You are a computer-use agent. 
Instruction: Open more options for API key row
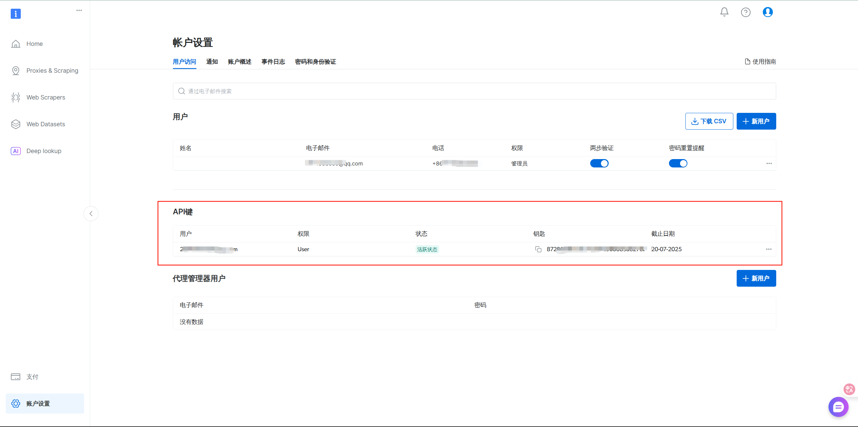coord(769,249)
